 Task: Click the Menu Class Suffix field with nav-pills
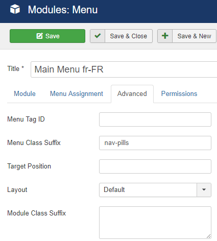click(155, 143)
